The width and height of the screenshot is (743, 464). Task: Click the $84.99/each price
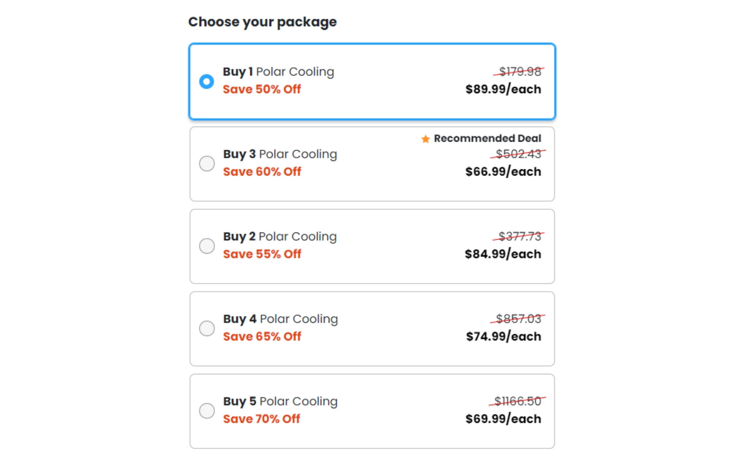tap(503, 254)
